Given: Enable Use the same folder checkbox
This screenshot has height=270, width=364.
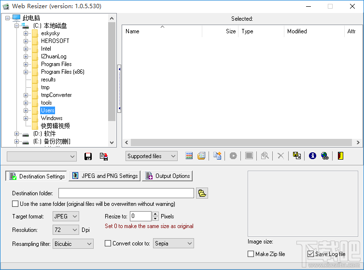Looking at the screenshot, I should point(15,204).
